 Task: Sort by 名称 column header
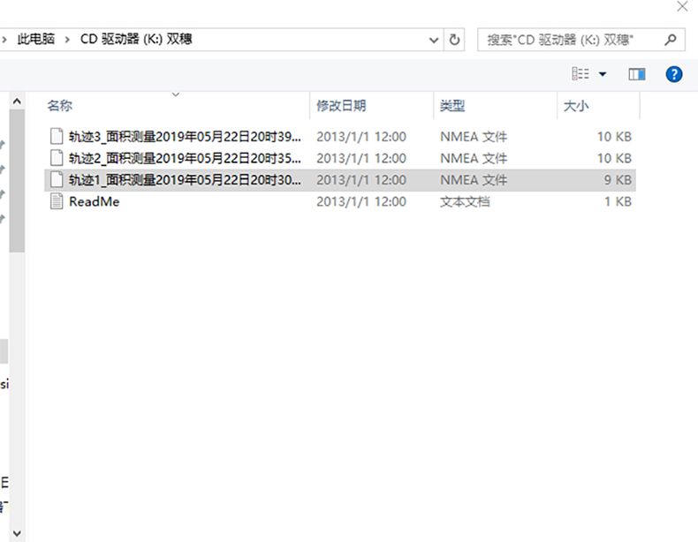60,106
